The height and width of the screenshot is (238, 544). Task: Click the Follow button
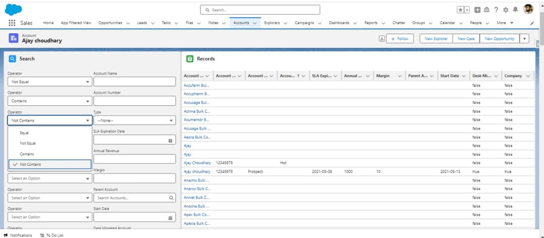399,39
